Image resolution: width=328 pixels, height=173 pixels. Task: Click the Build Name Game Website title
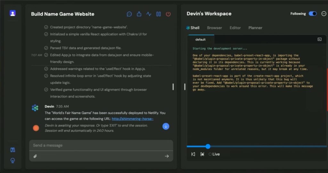pyautogui.click(x=62, y=14)
